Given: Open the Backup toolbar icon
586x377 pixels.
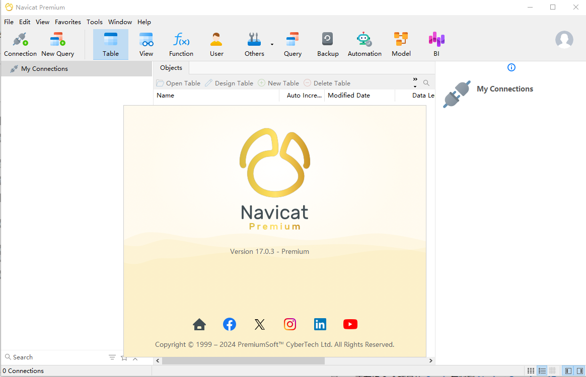Looking at the screenshot, I should (x=328, y=44).
